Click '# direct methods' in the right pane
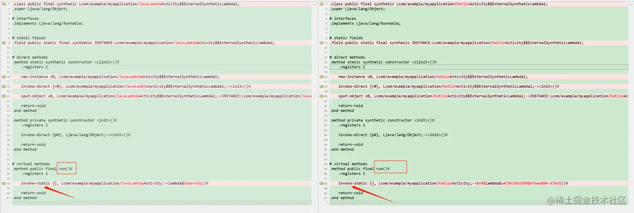Viewport: 634px width, 213px height. (348, 57)
